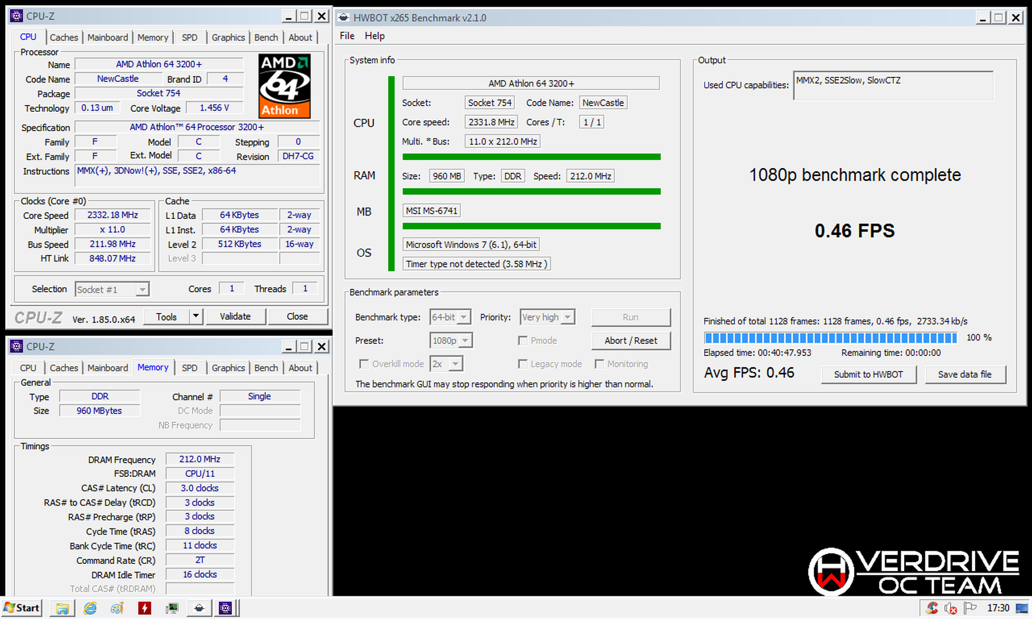Click the benchmark progress bar
This screenshot has width=1032, height=619.
[x=830, y=338]
